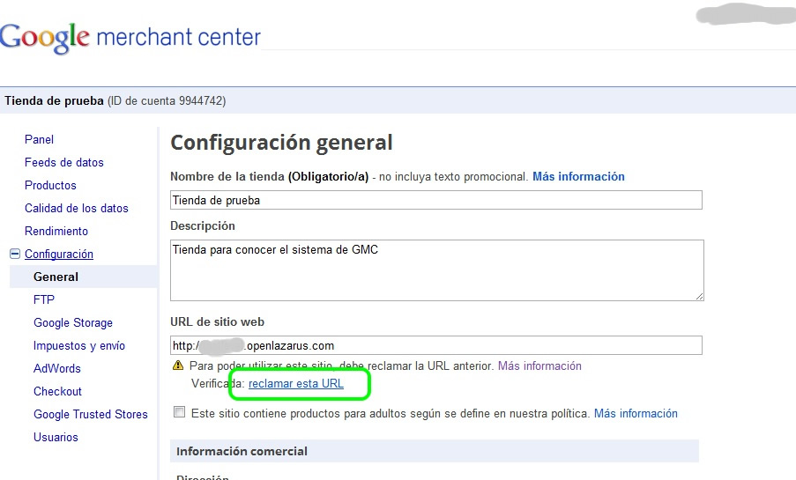Screen dimensions: 796x480
Task: Toggle the adult products checkbox
Action: (x=179, y=411)
